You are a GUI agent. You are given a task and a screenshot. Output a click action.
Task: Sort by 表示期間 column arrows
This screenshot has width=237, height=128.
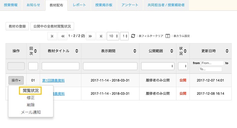(135, 51)
